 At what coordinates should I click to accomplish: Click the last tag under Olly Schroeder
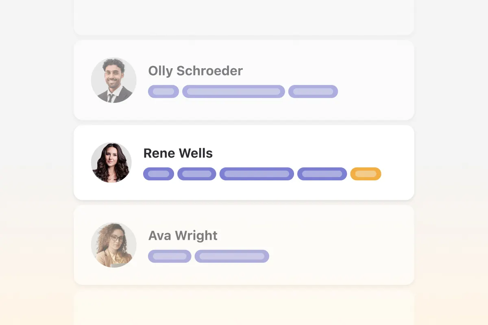(x=313, y=91)
